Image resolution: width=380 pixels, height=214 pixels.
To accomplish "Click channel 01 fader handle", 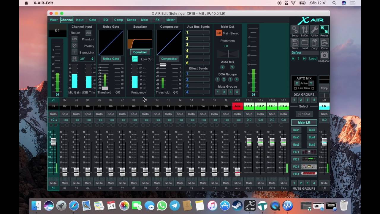I will [53, 141].
